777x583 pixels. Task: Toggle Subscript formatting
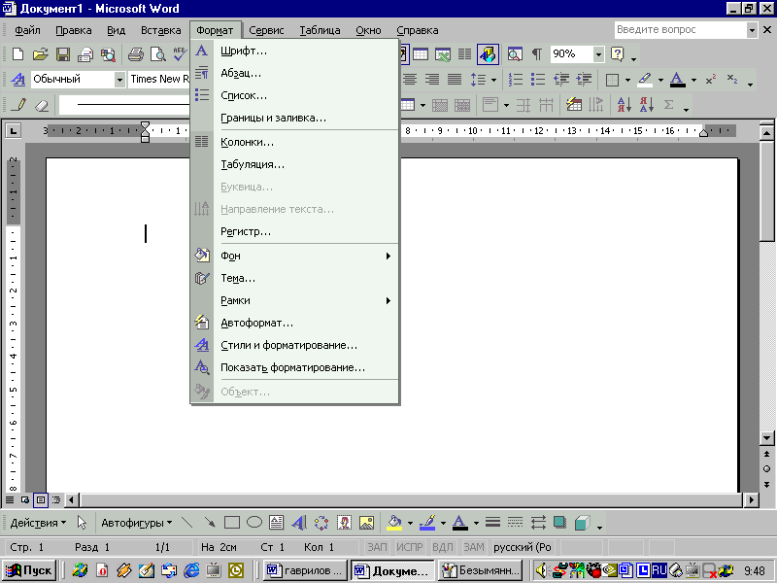732,80
